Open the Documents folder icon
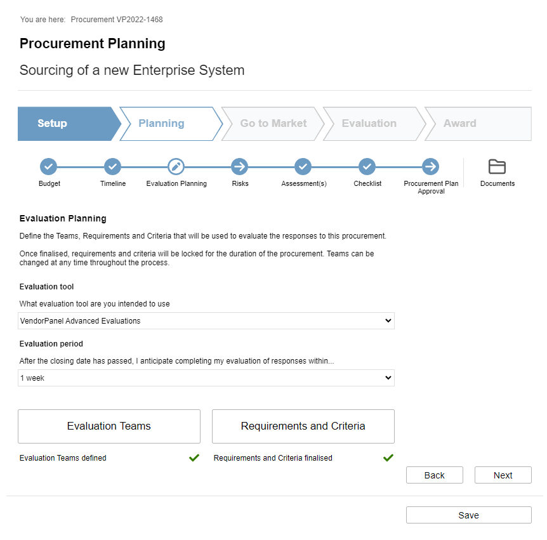The height and width of the screenshot is (540, 547). [x=497, y=166]
